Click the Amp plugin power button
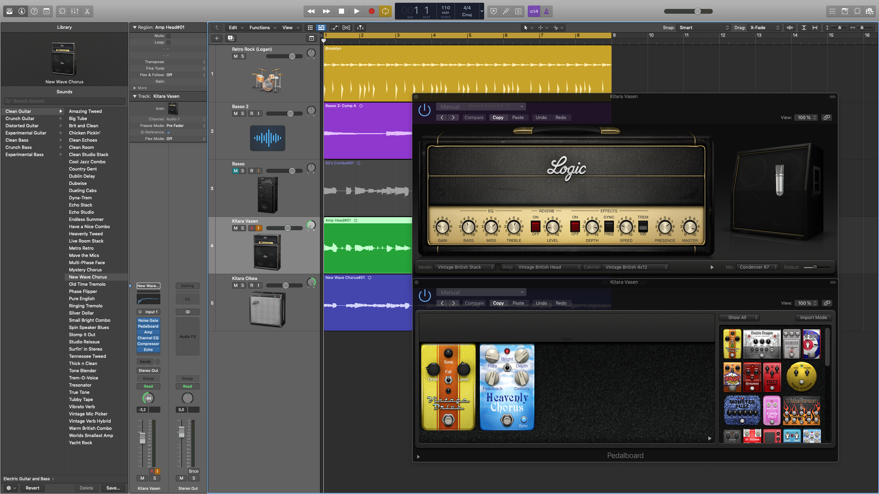The image size is (879, 494). coord(424,110)
